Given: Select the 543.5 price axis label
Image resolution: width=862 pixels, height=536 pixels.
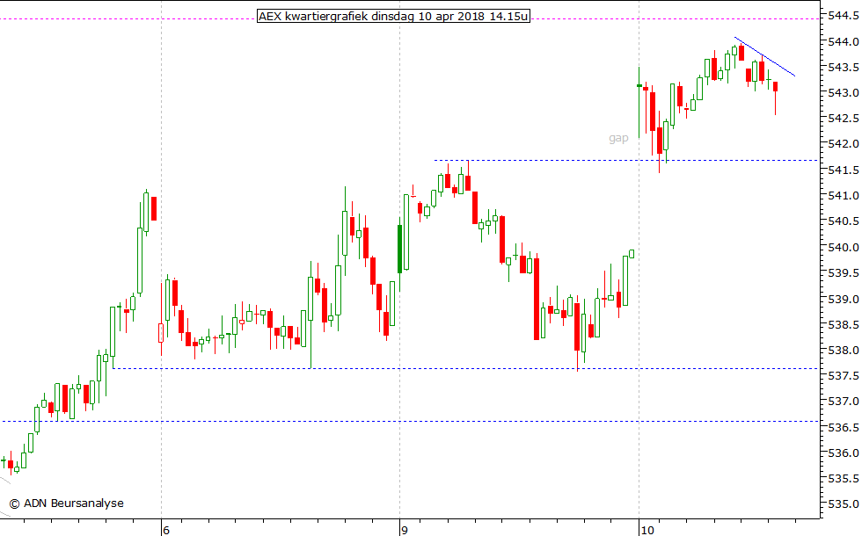Looking at the screenshot, I should point(843,68).
